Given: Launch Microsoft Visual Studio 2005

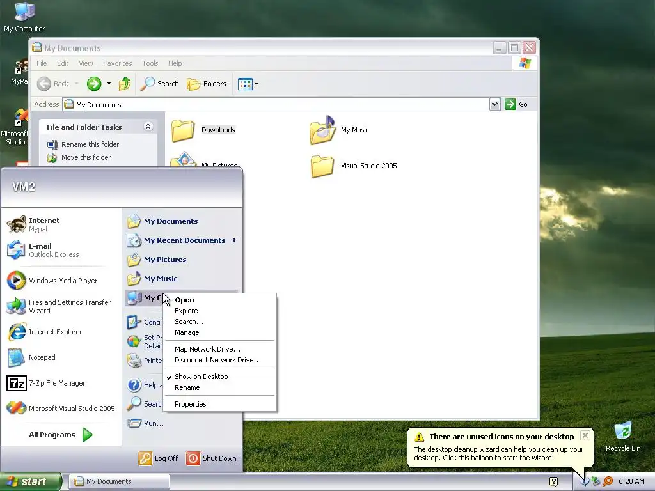Looking at the screenshot, I should (x=61, y=409).
